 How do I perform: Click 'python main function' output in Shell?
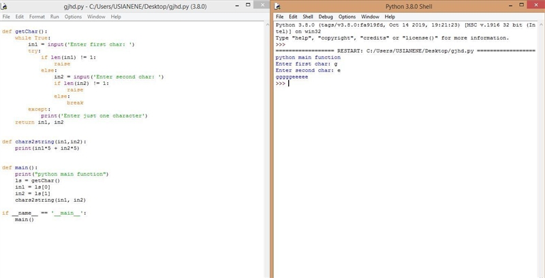[x=308, y=57]
